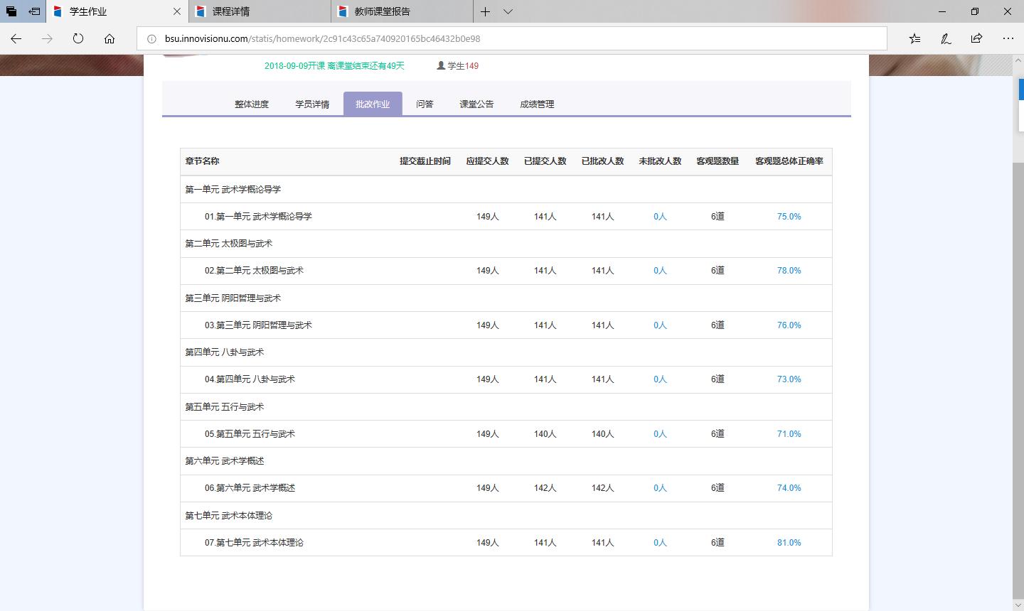Click the 75.0% correctness rate link

[789, 216]
